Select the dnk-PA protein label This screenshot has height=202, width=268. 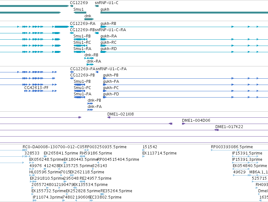[x=95, y=107]
